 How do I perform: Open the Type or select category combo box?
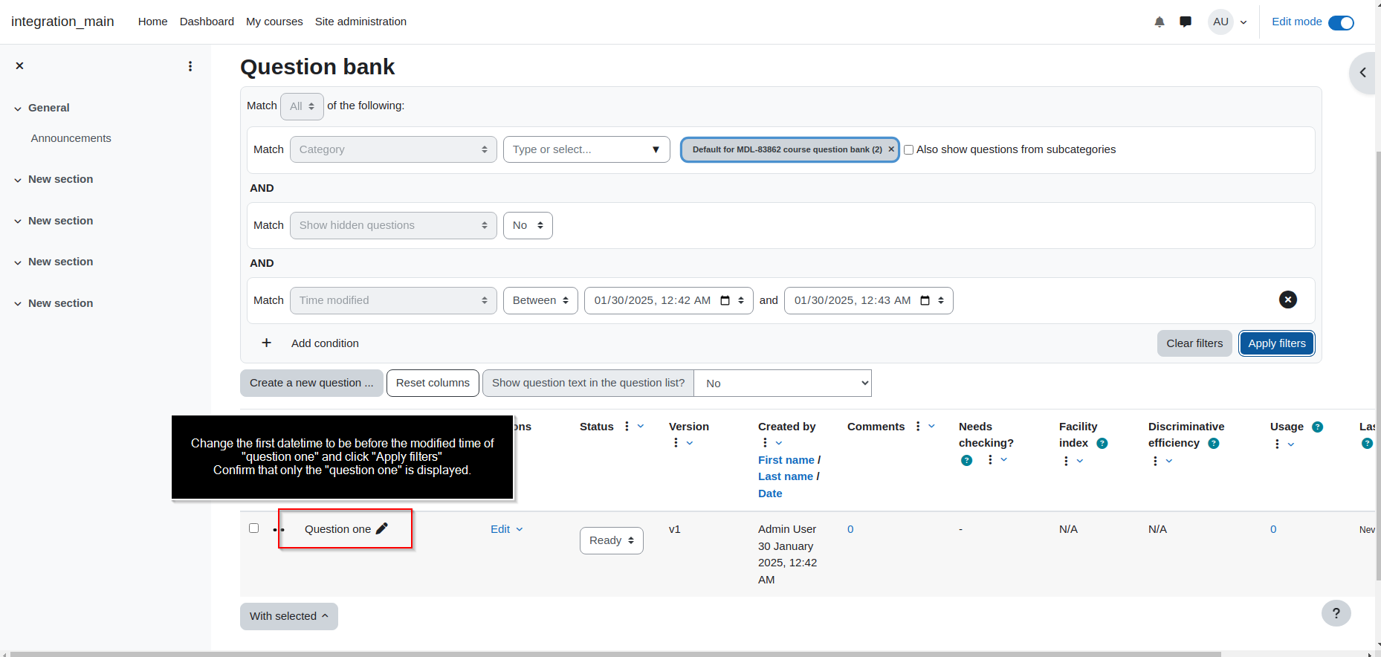pyautogui.click(x=586, y=149)
